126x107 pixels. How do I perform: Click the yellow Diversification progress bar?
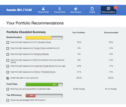[x=44, y=38]
